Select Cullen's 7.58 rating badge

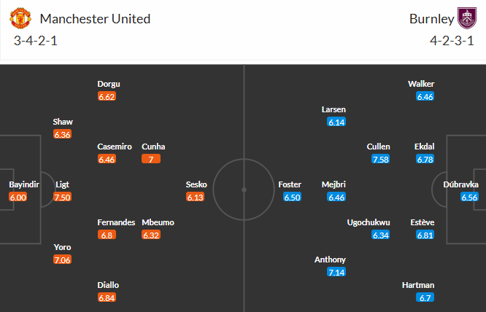pyautogui.click(x=379, y=159)
